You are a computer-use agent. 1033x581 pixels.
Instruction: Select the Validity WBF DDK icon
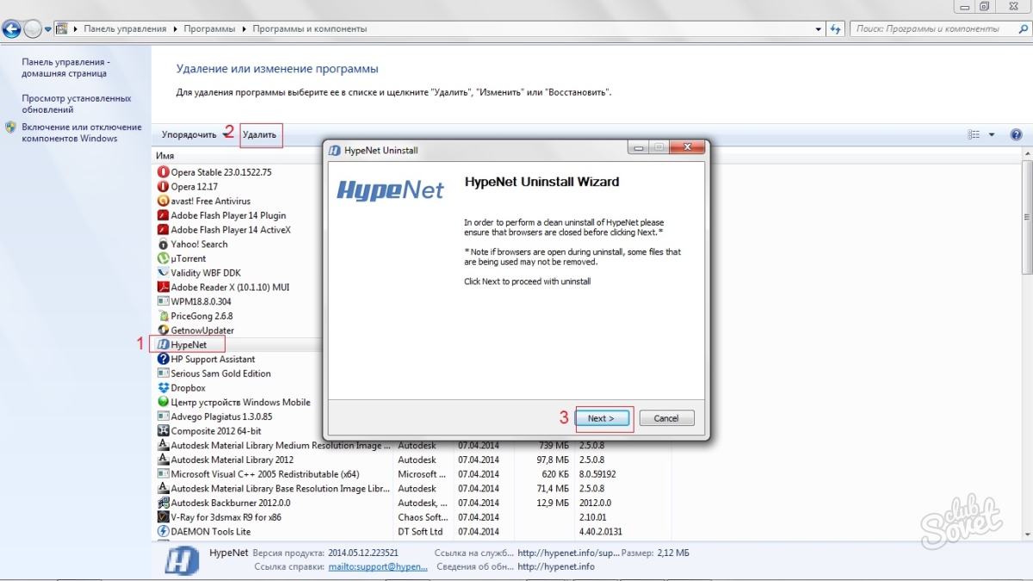(x=164, y=273)
